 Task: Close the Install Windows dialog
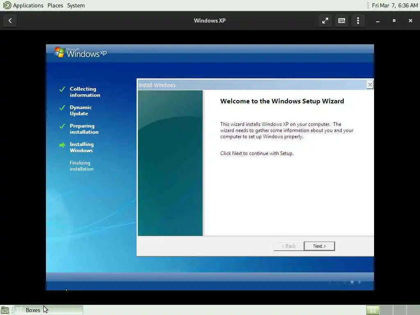(x=370, y=85)
